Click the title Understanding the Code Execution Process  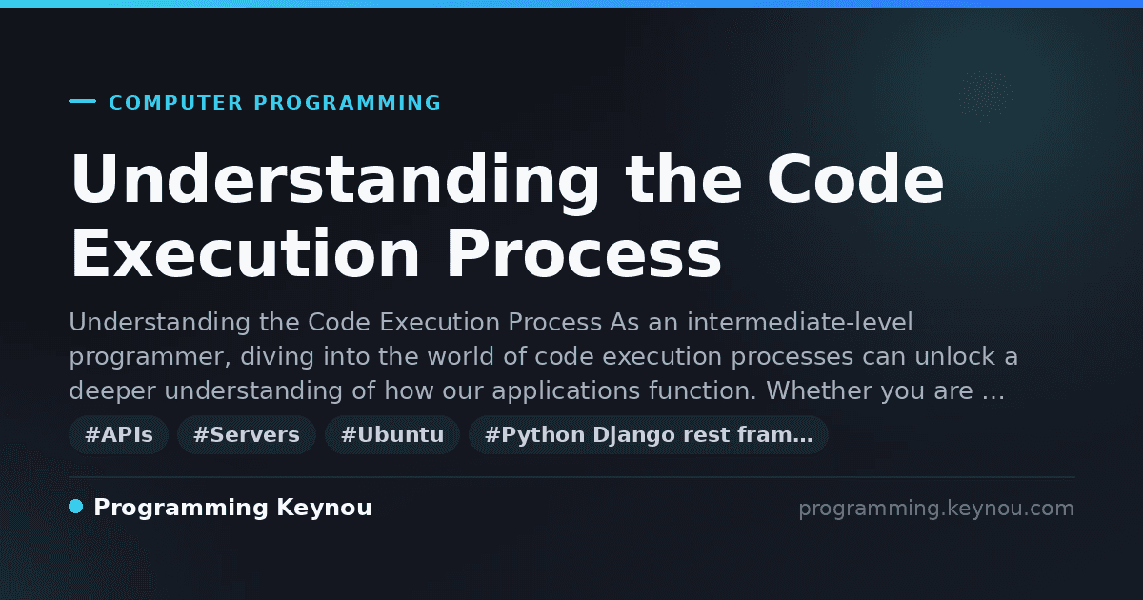507,216
